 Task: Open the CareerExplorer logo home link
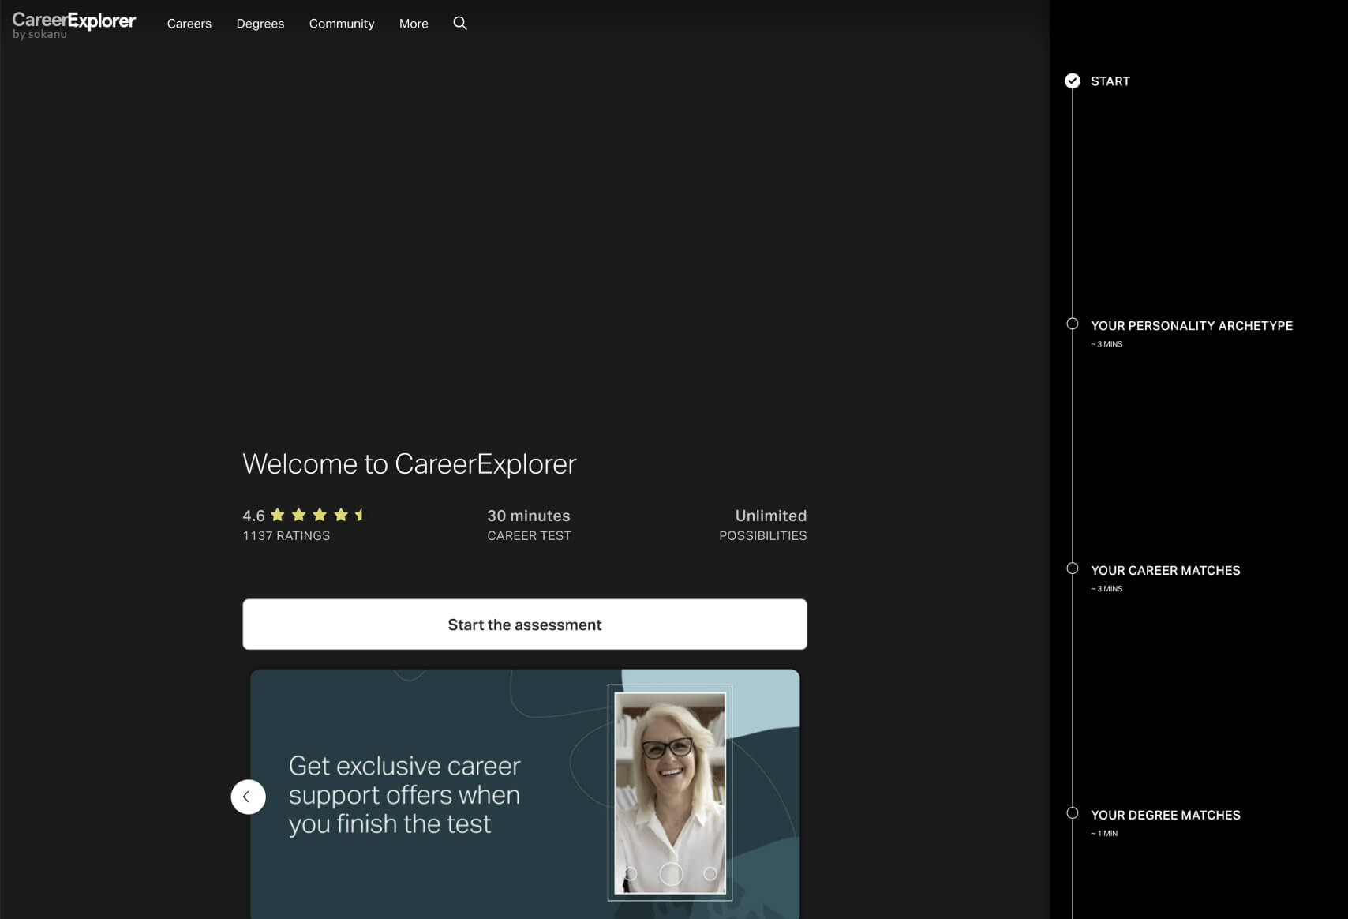click(73, 24)
